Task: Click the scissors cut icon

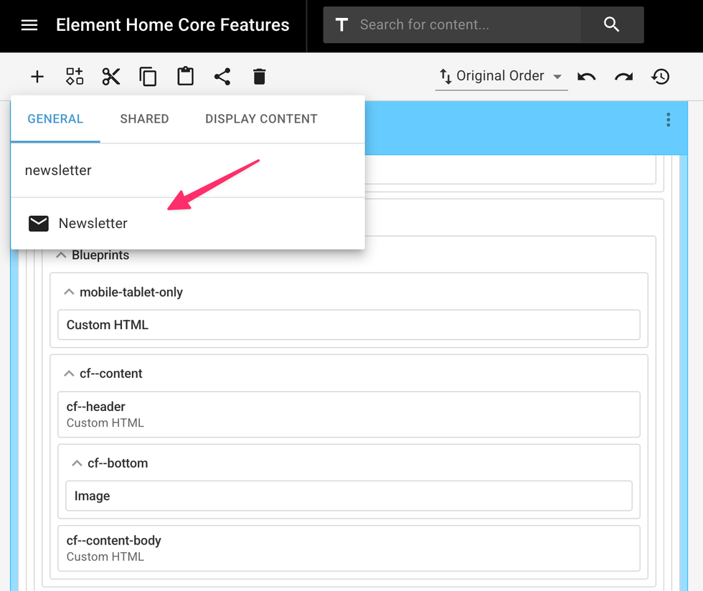Action: point(111,77)
